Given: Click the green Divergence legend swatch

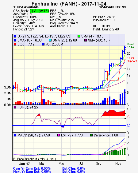Looking at the screenshot, I should [x=91, y=135].
